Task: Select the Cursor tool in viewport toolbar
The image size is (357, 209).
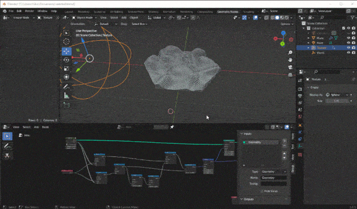Action: 67,41
